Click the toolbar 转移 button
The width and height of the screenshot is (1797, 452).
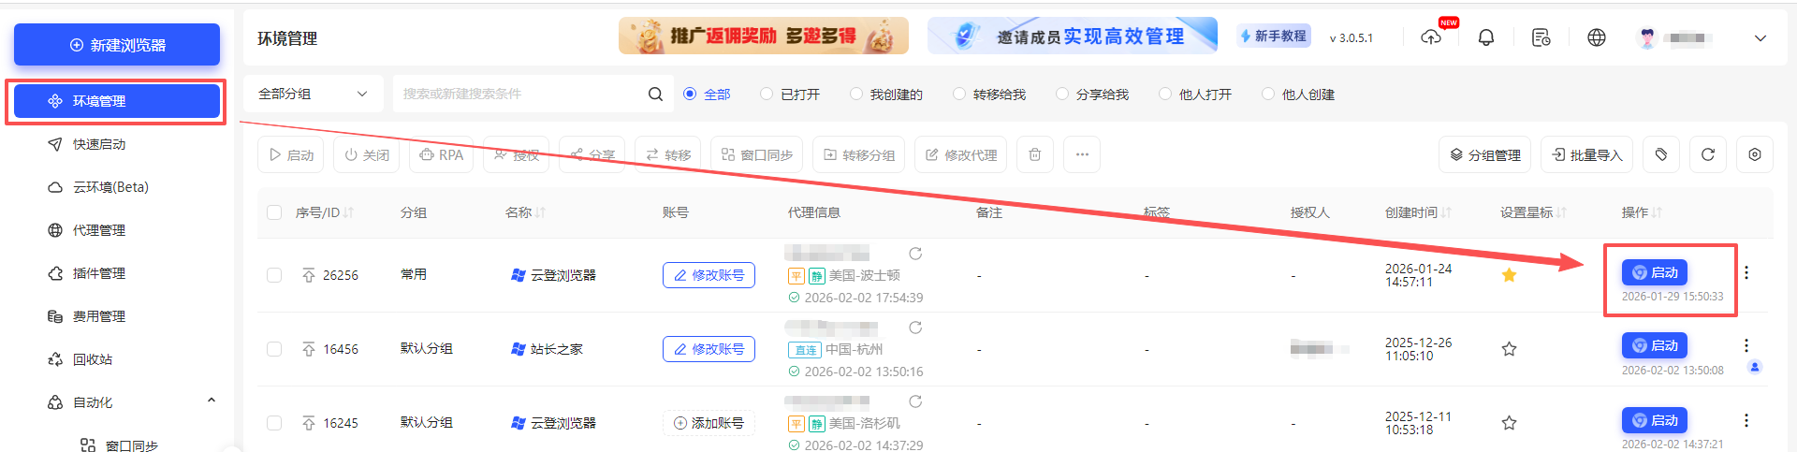coord(668,154)
